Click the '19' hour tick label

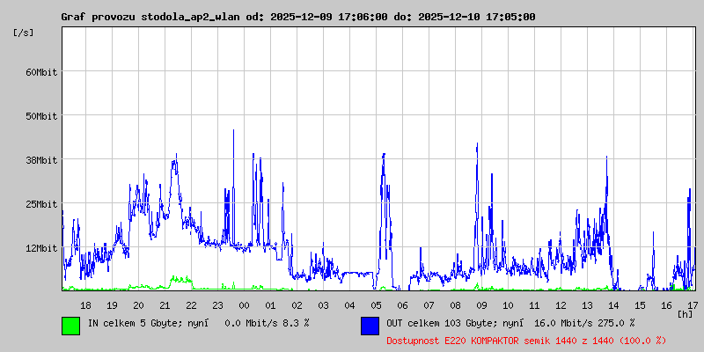tap(112, 305)
